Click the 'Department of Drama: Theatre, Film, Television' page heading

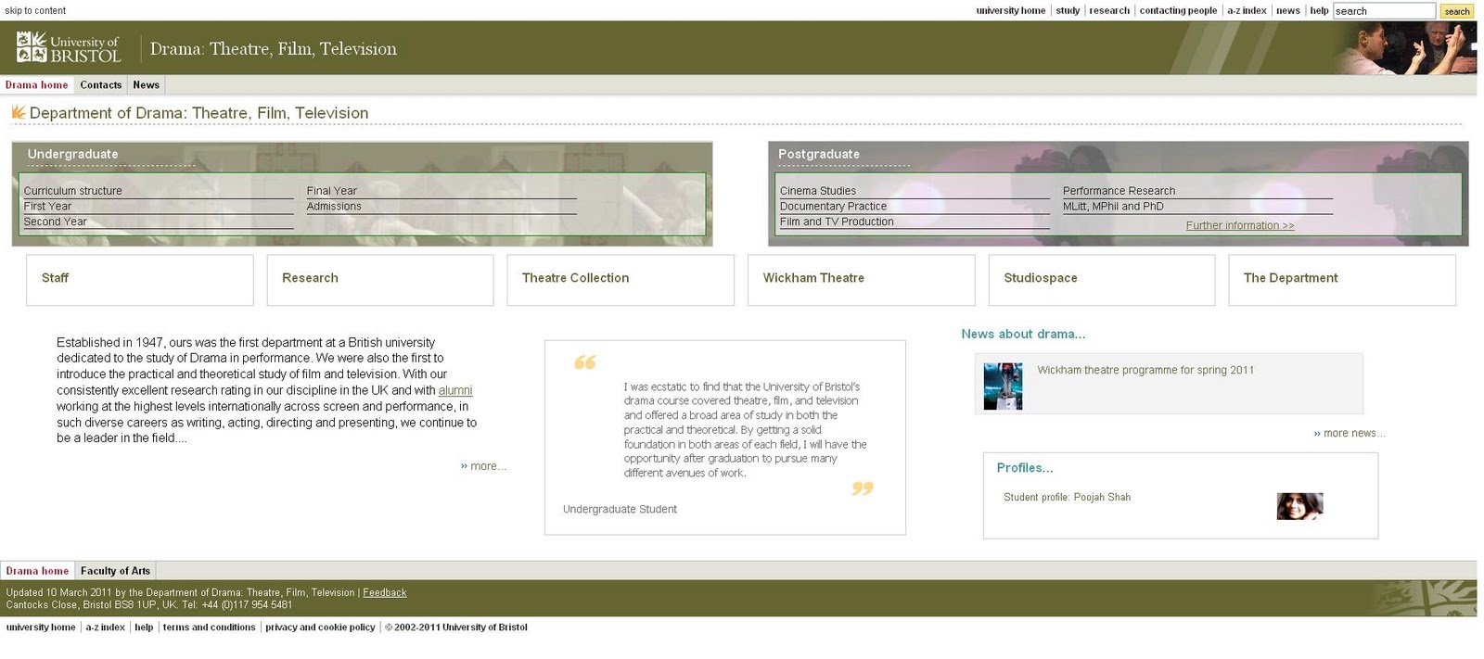tap(199, 113)
